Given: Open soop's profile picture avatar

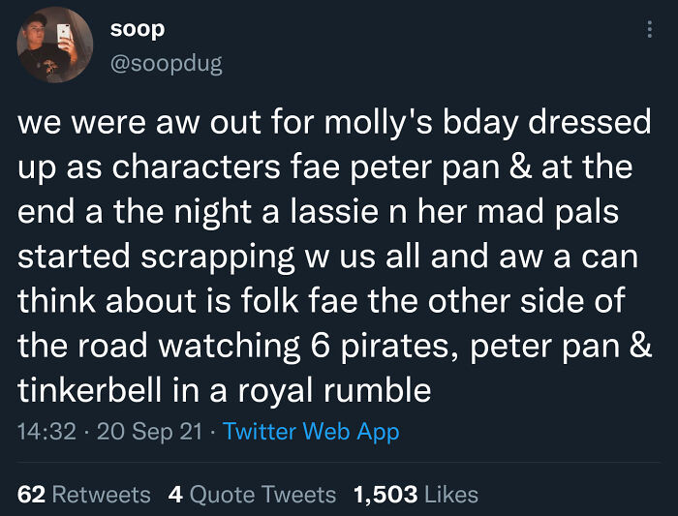Looking at the screenshot, I should pos(55,45).
